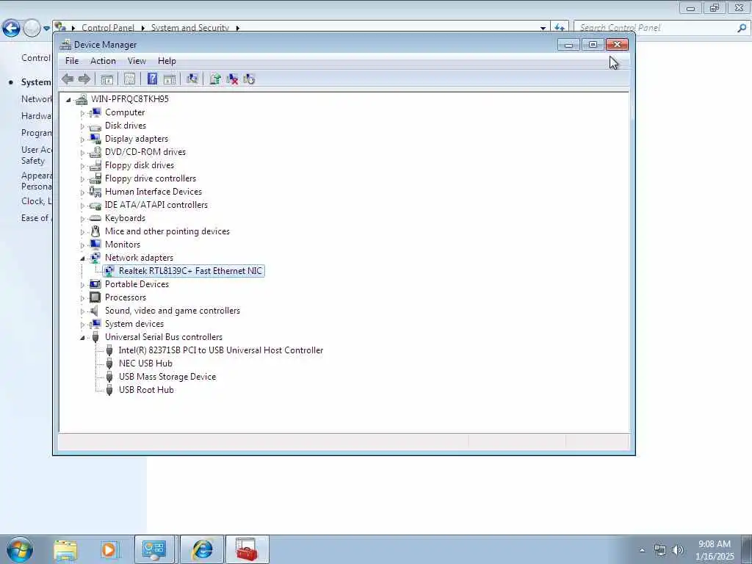Image resolution: width=752 pixels, height=564 pixels.
Task: Click Scan for hardware changes icon
Action: coord(192,79)
